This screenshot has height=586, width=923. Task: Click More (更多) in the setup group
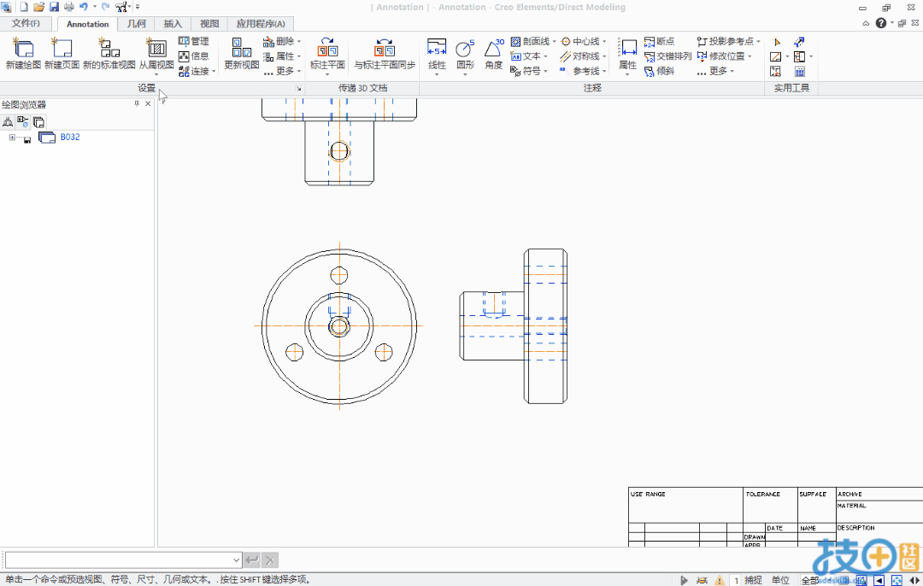coord(282,71)
